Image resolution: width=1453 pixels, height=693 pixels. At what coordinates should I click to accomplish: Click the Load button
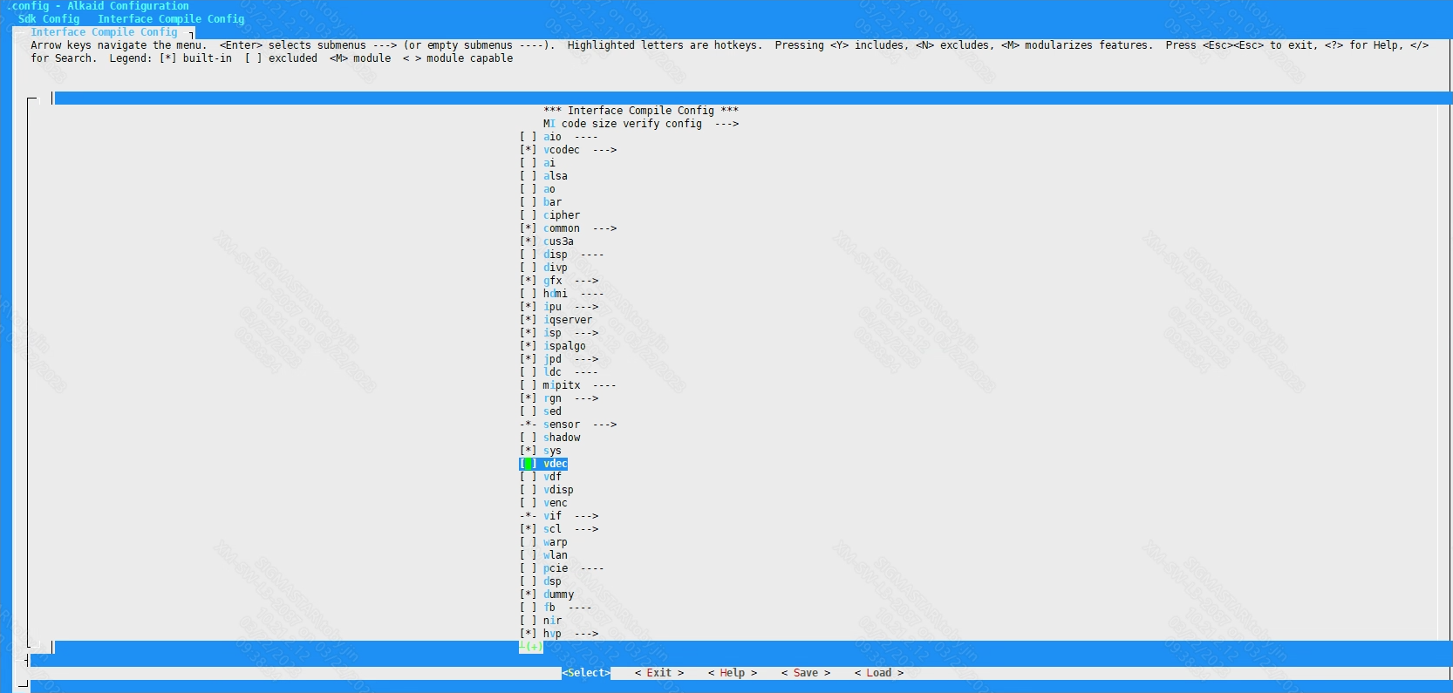click(x=879, y=673)
